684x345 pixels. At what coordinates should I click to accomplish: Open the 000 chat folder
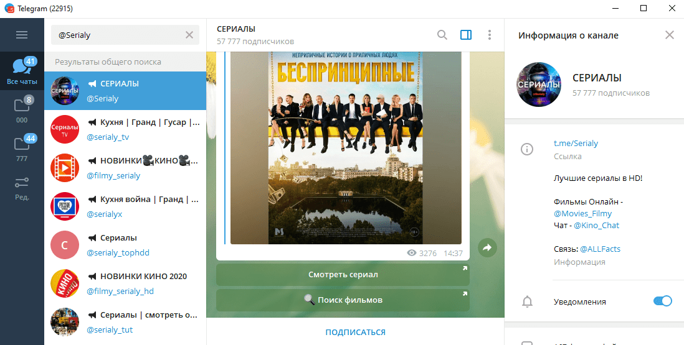[x=22, y=110]
